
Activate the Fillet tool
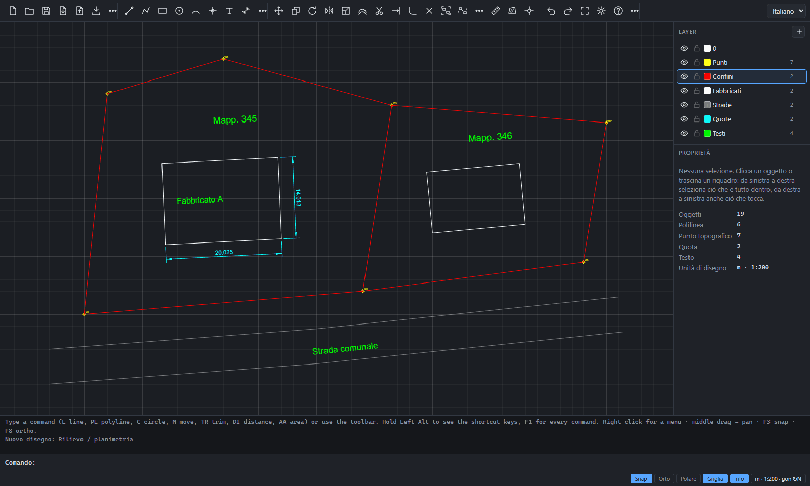413,11
